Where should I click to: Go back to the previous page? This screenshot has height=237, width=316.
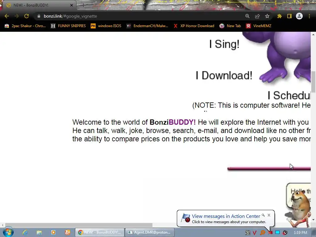pyautogui.click(x=7, y=16)
